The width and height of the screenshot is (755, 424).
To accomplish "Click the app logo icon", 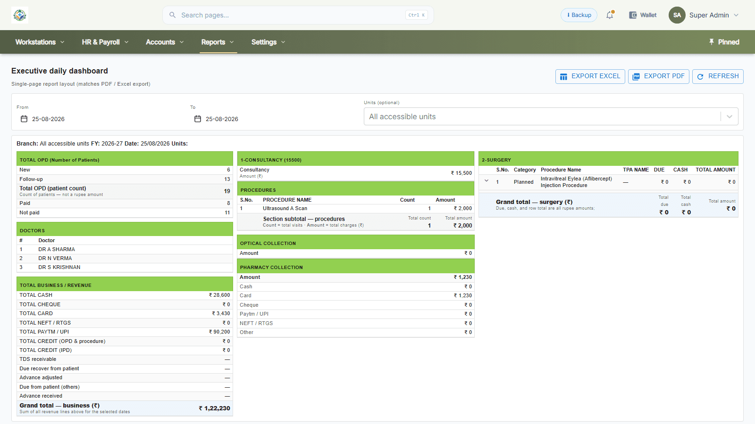I will (20, 15).
